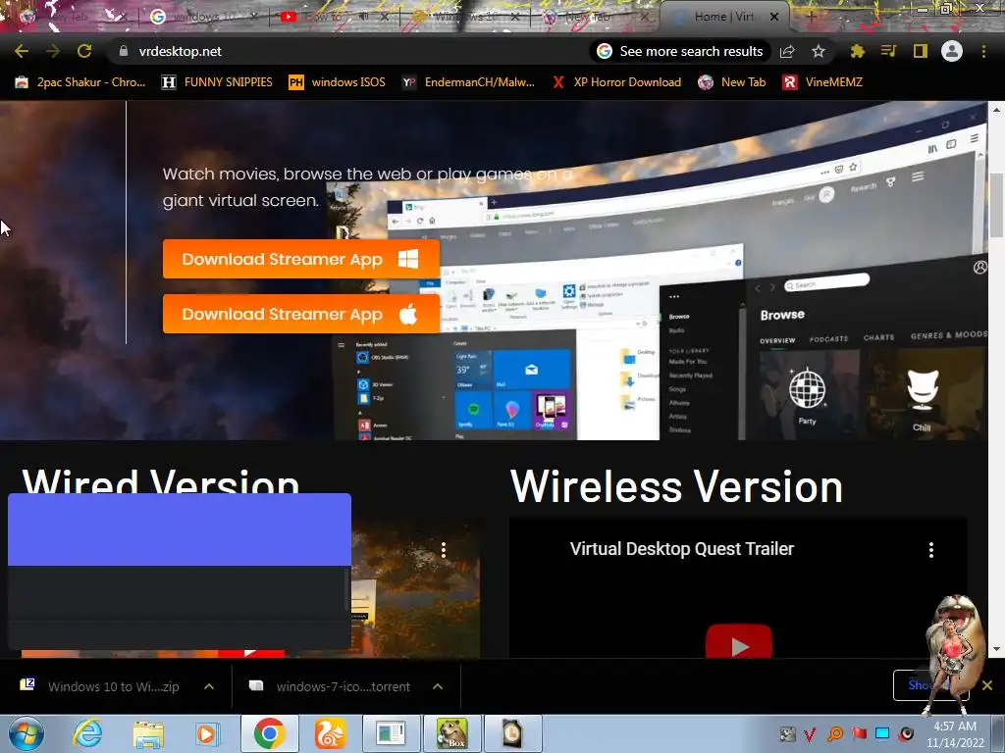The width and height of the screenshot is (1005, 753).
Task: Click the red V tray icon
Action: [810, 734]
